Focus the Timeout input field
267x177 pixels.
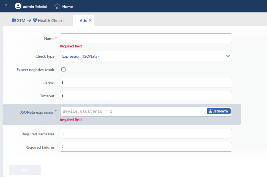(146, 96)
